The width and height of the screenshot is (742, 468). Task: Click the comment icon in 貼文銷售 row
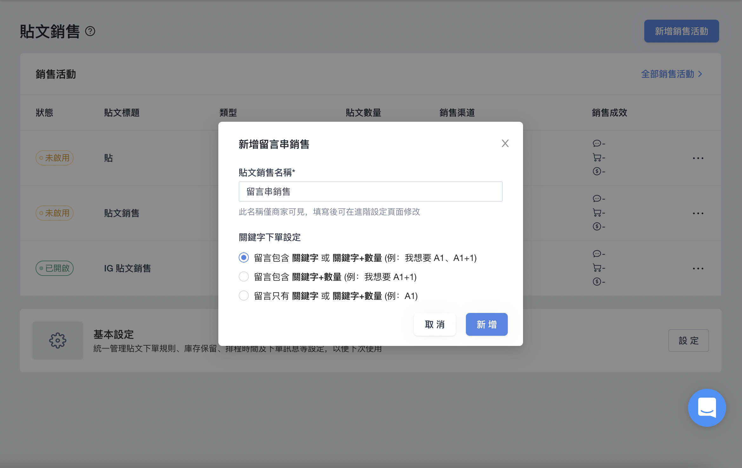[x=597, y=198]
